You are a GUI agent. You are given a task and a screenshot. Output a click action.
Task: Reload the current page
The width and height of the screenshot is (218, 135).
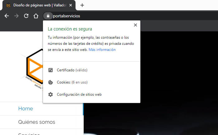(26, 16)
